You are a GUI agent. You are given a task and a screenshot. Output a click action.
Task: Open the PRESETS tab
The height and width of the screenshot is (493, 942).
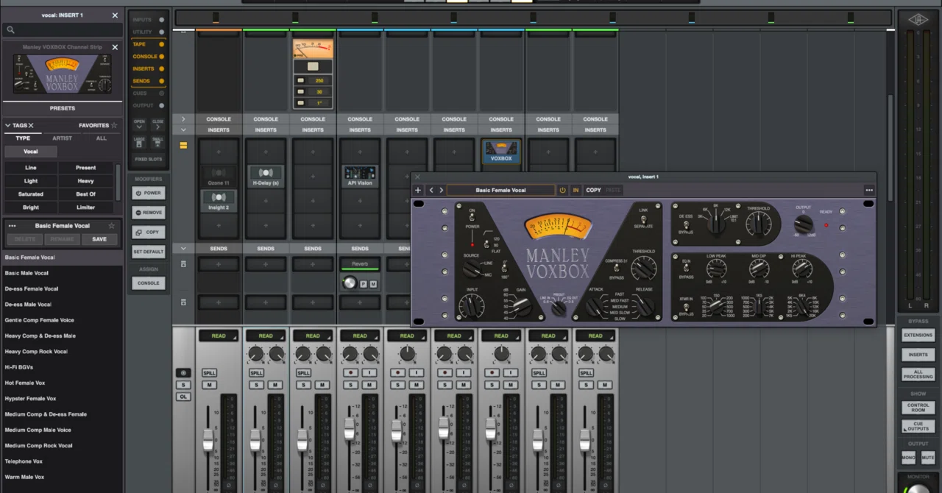62,108
